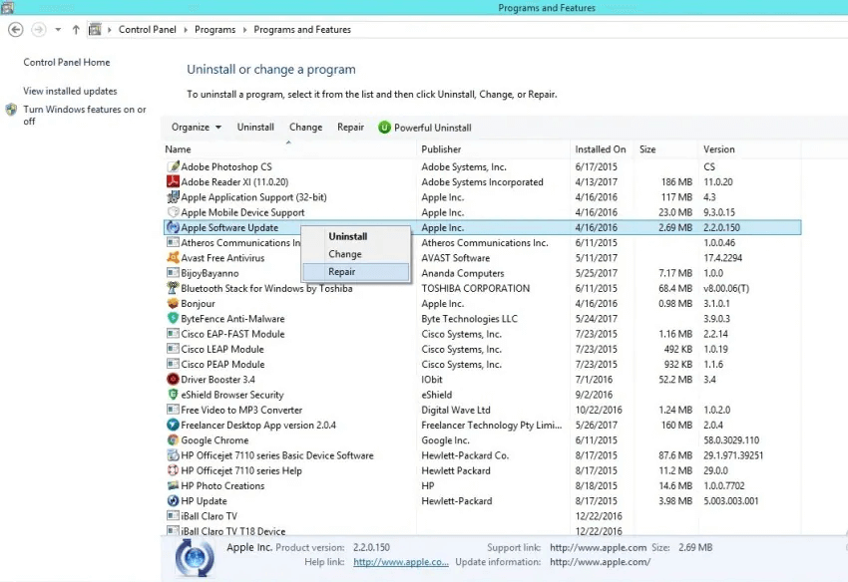This screenshot has height=582, width=848.
Task: Click the Back navigation arrow
Action: [x=15, y=30]
